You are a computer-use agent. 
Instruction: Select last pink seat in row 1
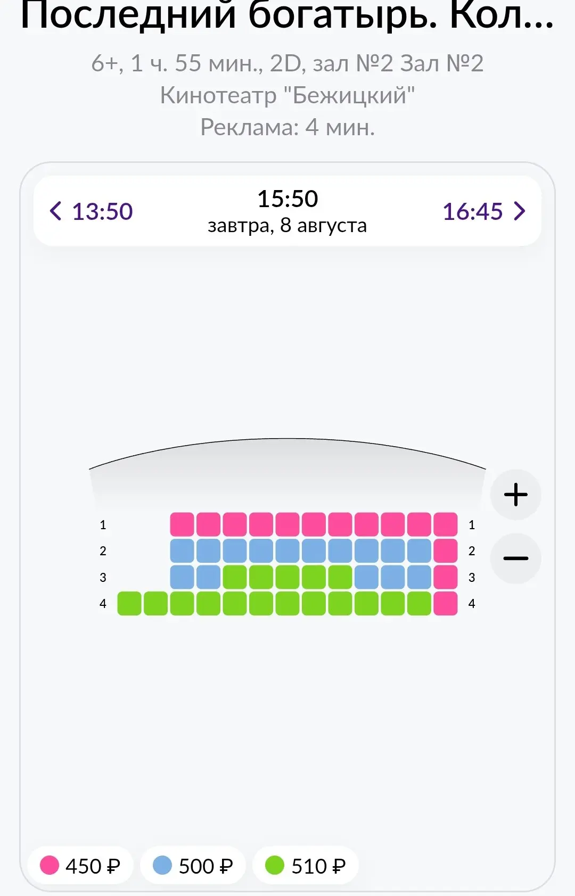(x=446, y=524)
